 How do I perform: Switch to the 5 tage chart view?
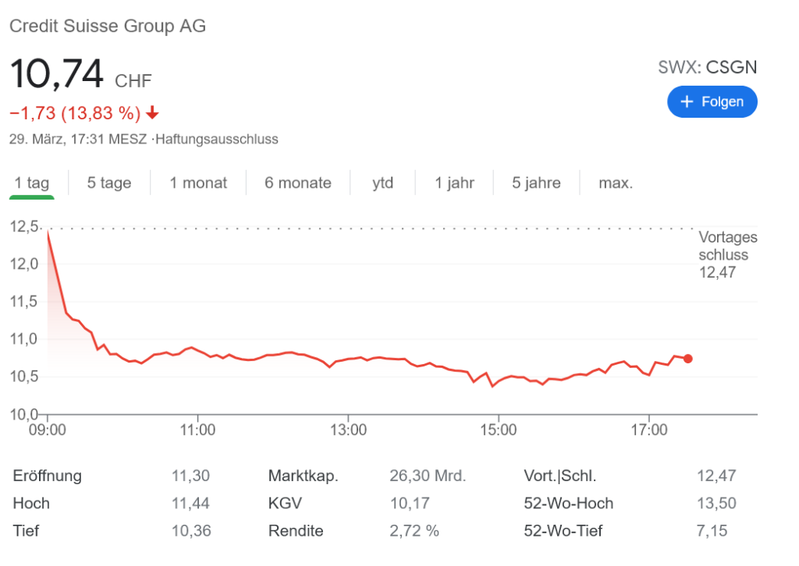click(x=108, y=182)
